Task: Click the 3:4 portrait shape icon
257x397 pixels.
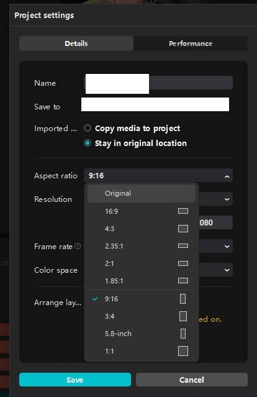Action: pos(183,316)
